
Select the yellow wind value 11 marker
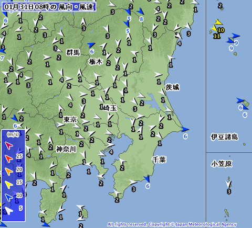tap(217, 36)
